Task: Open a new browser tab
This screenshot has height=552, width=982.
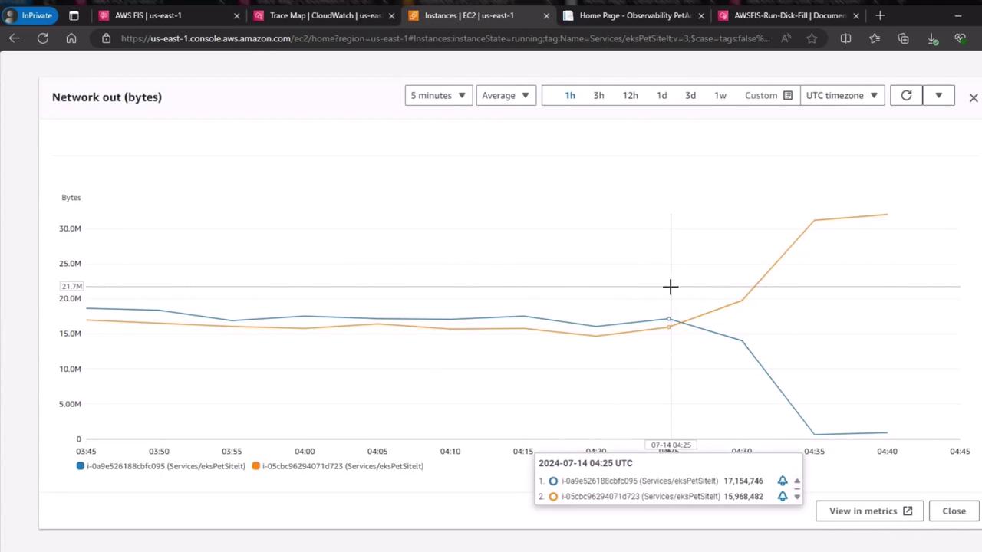Action: [880, 15]
